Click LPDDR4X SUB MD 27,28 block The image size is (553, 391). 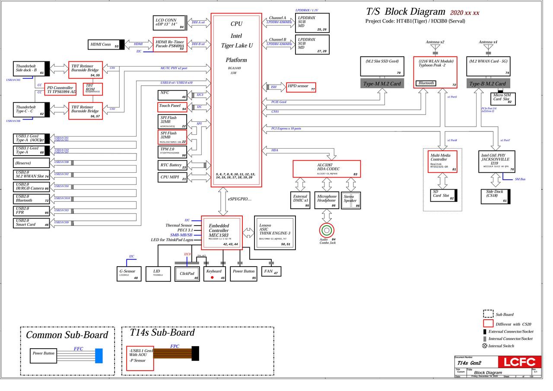312,45
